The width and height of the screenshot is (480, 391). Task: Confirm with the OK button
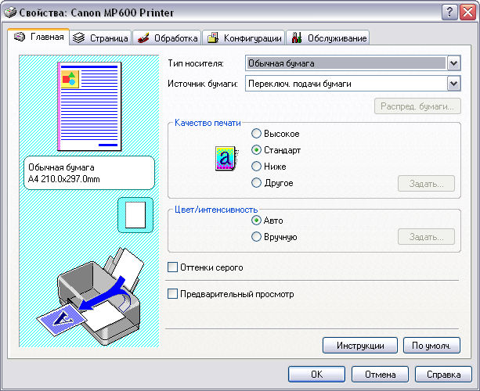point(316,374)
